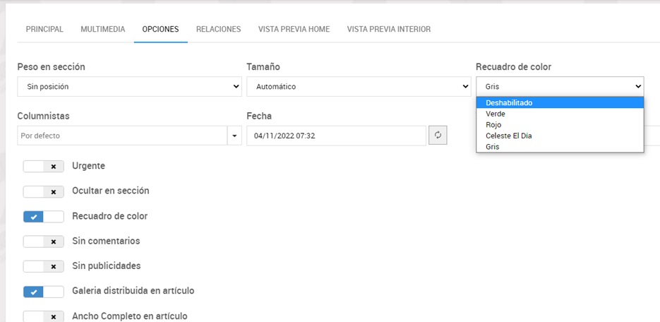The width and height of the screenshot is (660, 322).
Task: Click the Fecha date input field
Action: click(x=336, y=136)
